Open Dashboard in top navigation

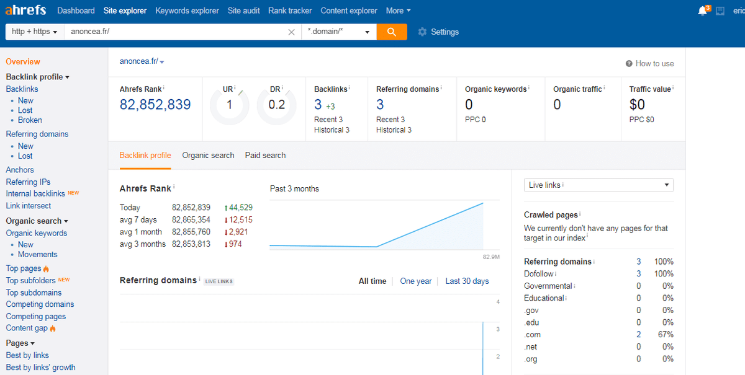click(x=76, y=11)
